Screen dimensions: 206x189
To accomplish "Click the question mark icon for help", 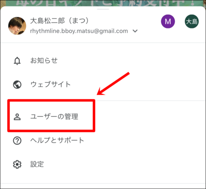I will tap(17, 140).
